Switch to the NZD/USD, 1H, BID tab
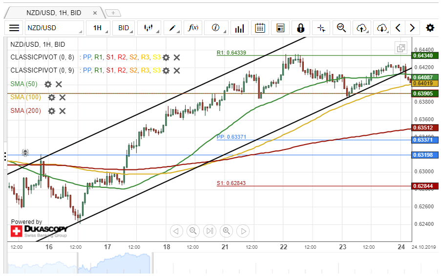This screenshot has height=276, width=441. pos(54,13)
